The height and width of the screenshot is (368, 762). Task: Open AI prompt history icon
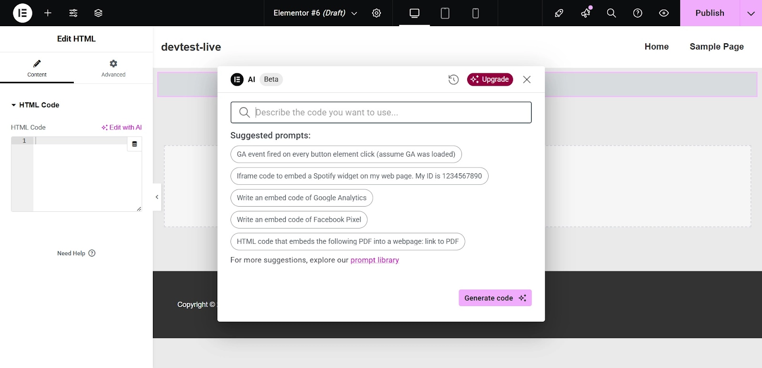(x=453, y=80)
